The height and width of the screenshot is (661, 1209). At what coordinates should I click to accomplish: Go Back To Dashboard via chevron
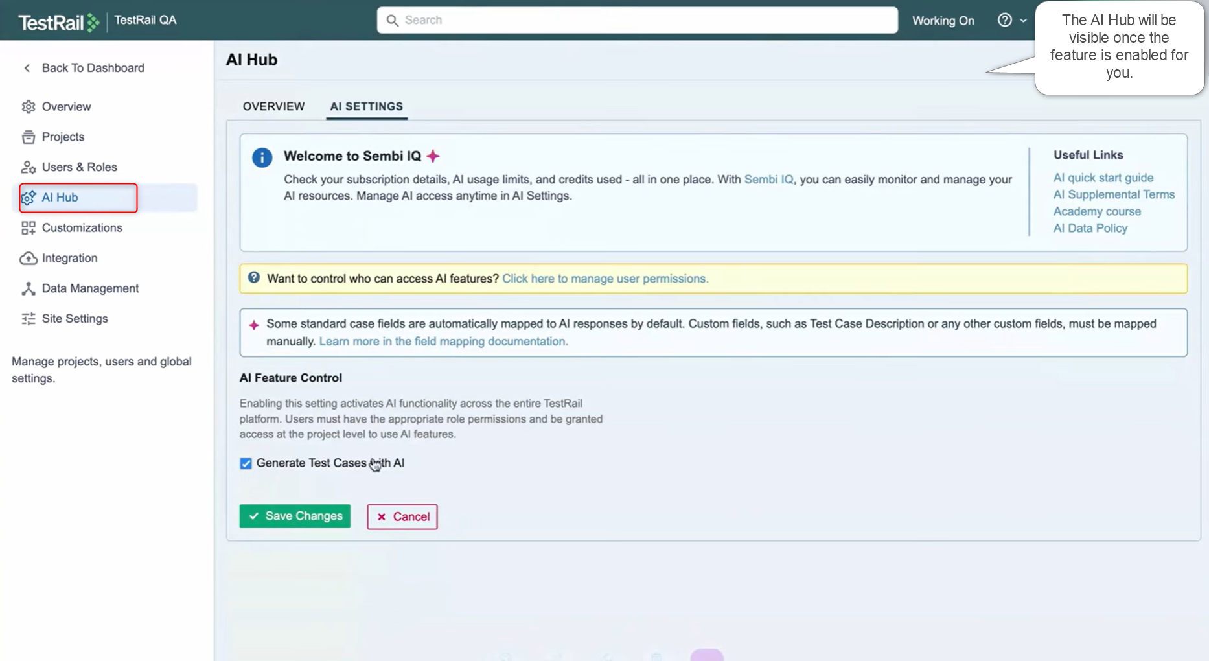click(x=27, y=68)
